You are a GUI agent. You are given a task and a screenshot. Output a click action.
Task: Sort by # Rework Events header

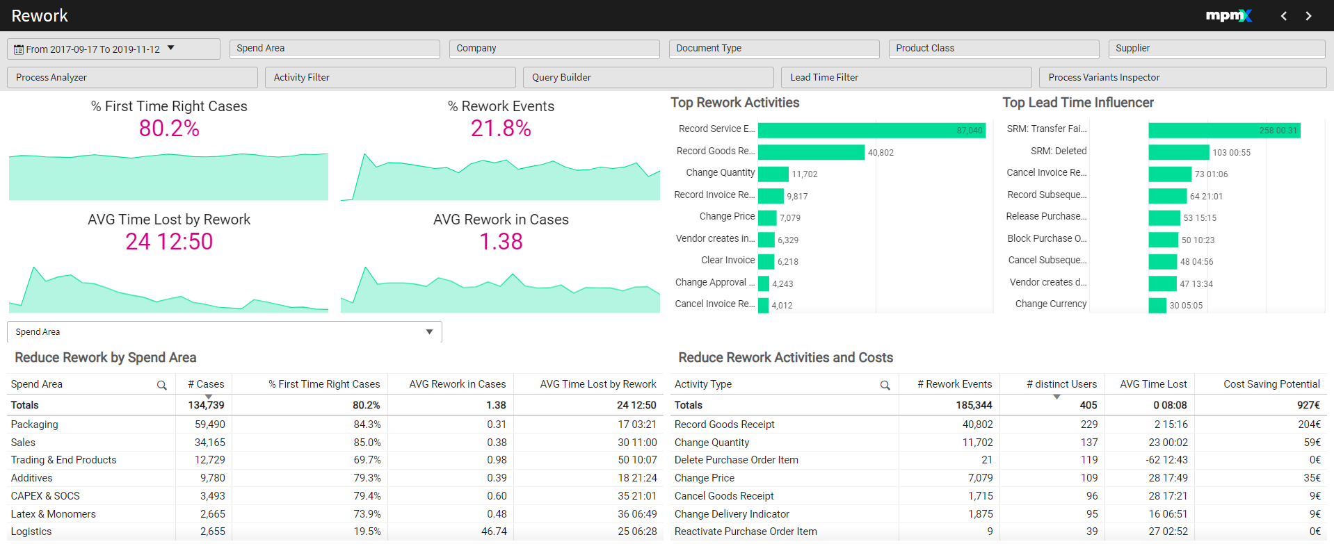[955, 384]
